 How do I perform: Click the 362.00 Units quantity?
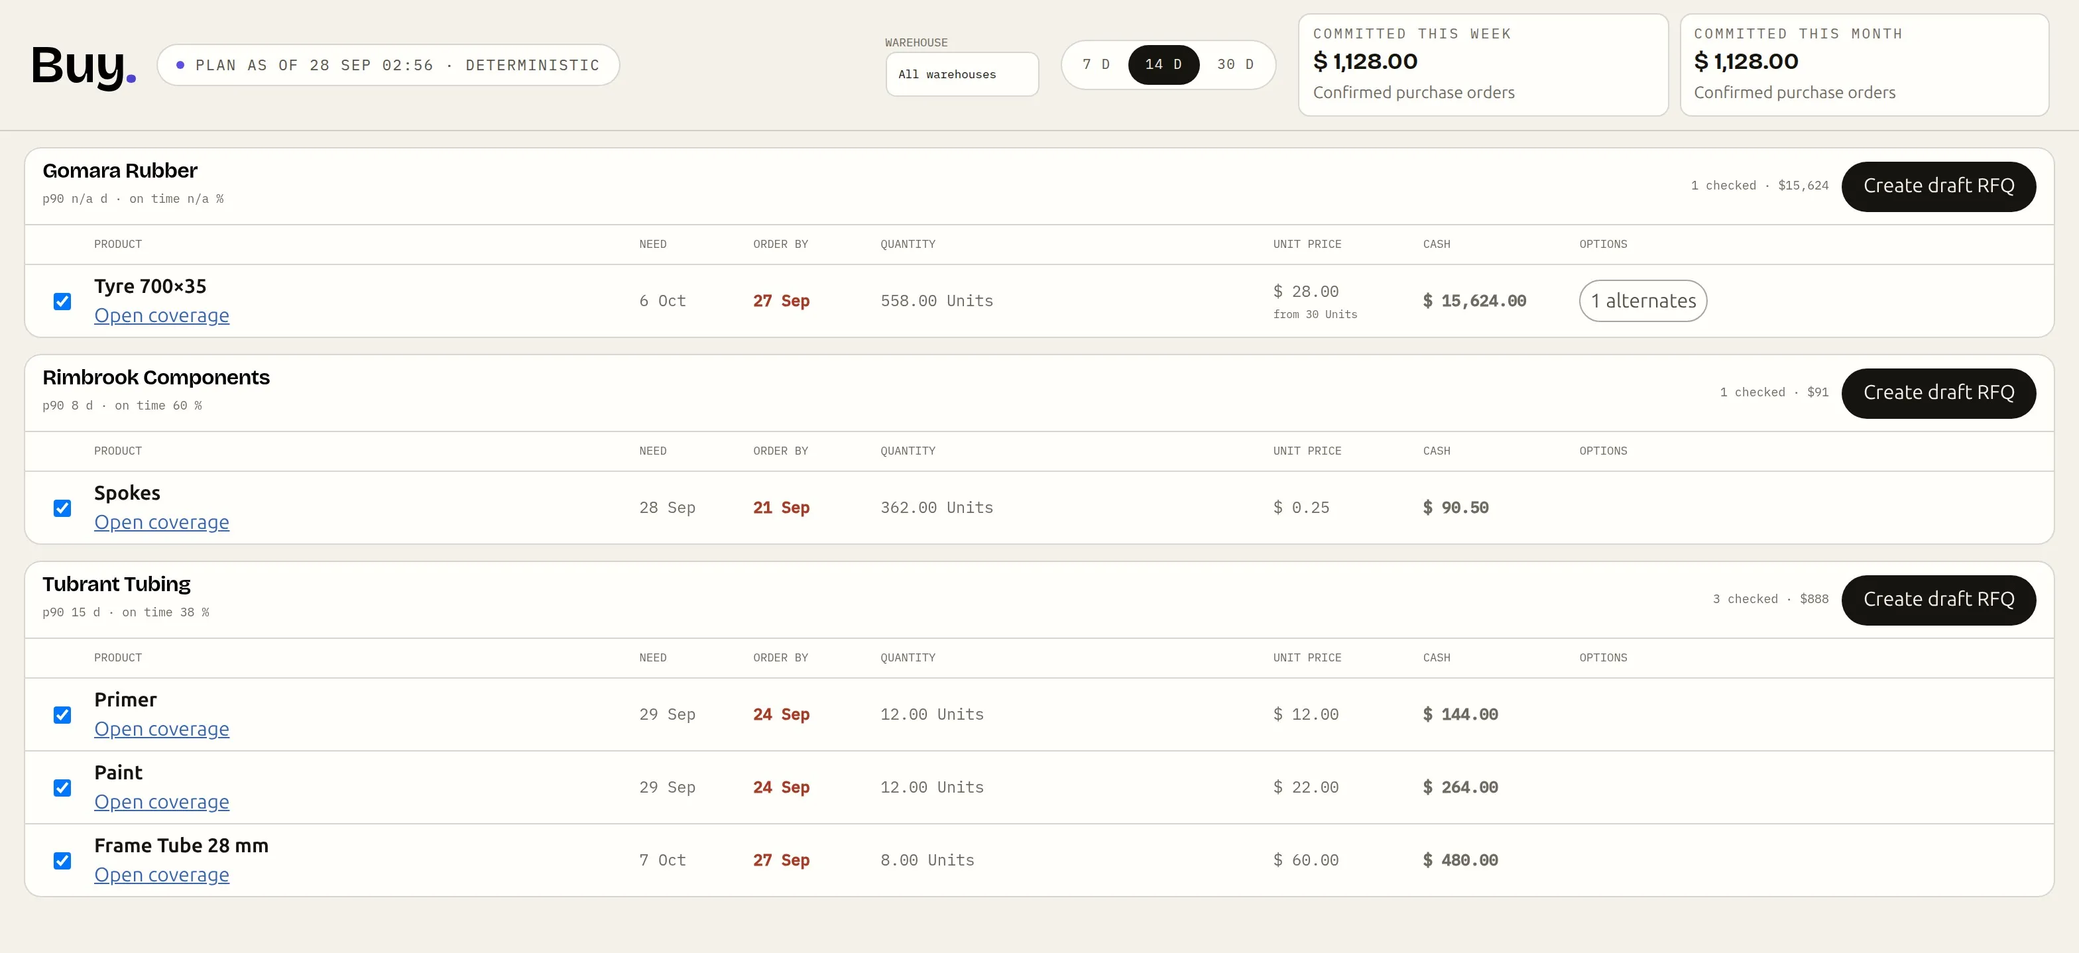pyautogui.click(x=937, y=508)
